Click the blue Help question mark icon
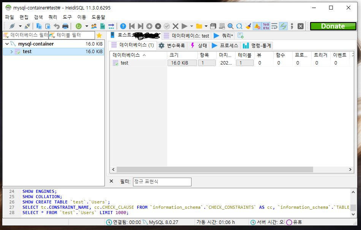361x230 pixels. 123,26
